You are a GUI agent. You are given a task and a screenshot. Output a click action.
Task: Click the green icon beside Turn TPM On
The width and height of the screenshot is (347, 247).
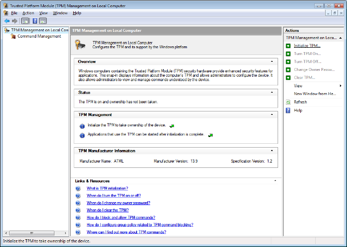click(288, 54)
